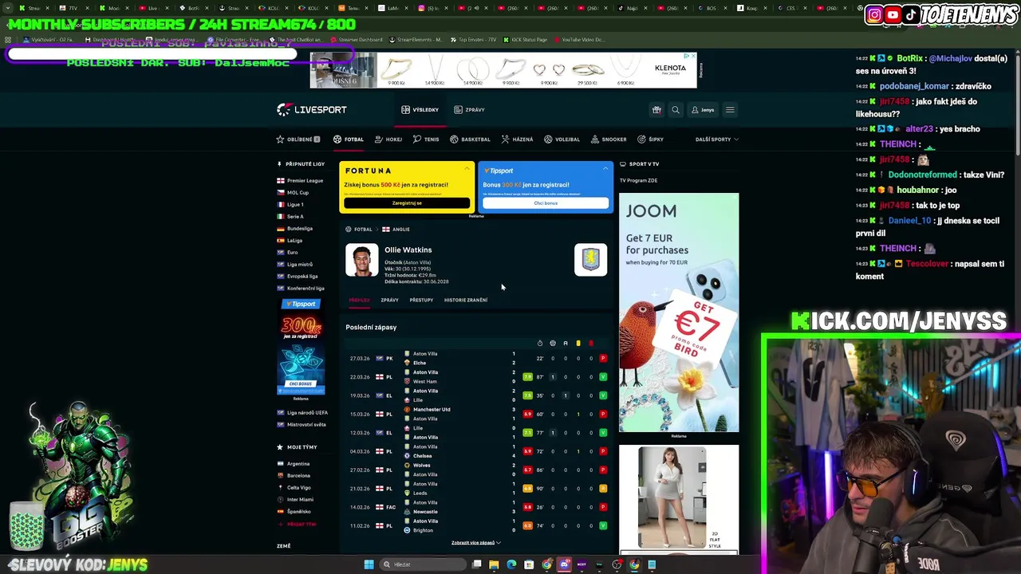1021x574 pixels.
Task: Switch to Přestupy tab
Action: 421,301
